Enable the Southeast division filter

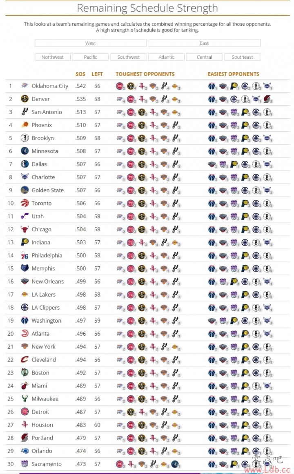pyautogui.click(x=242, y=57)
